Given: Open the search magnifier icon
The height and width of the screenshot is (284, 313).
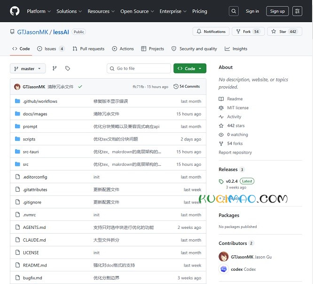Looking at the screenshot, I should click(234, 11).
